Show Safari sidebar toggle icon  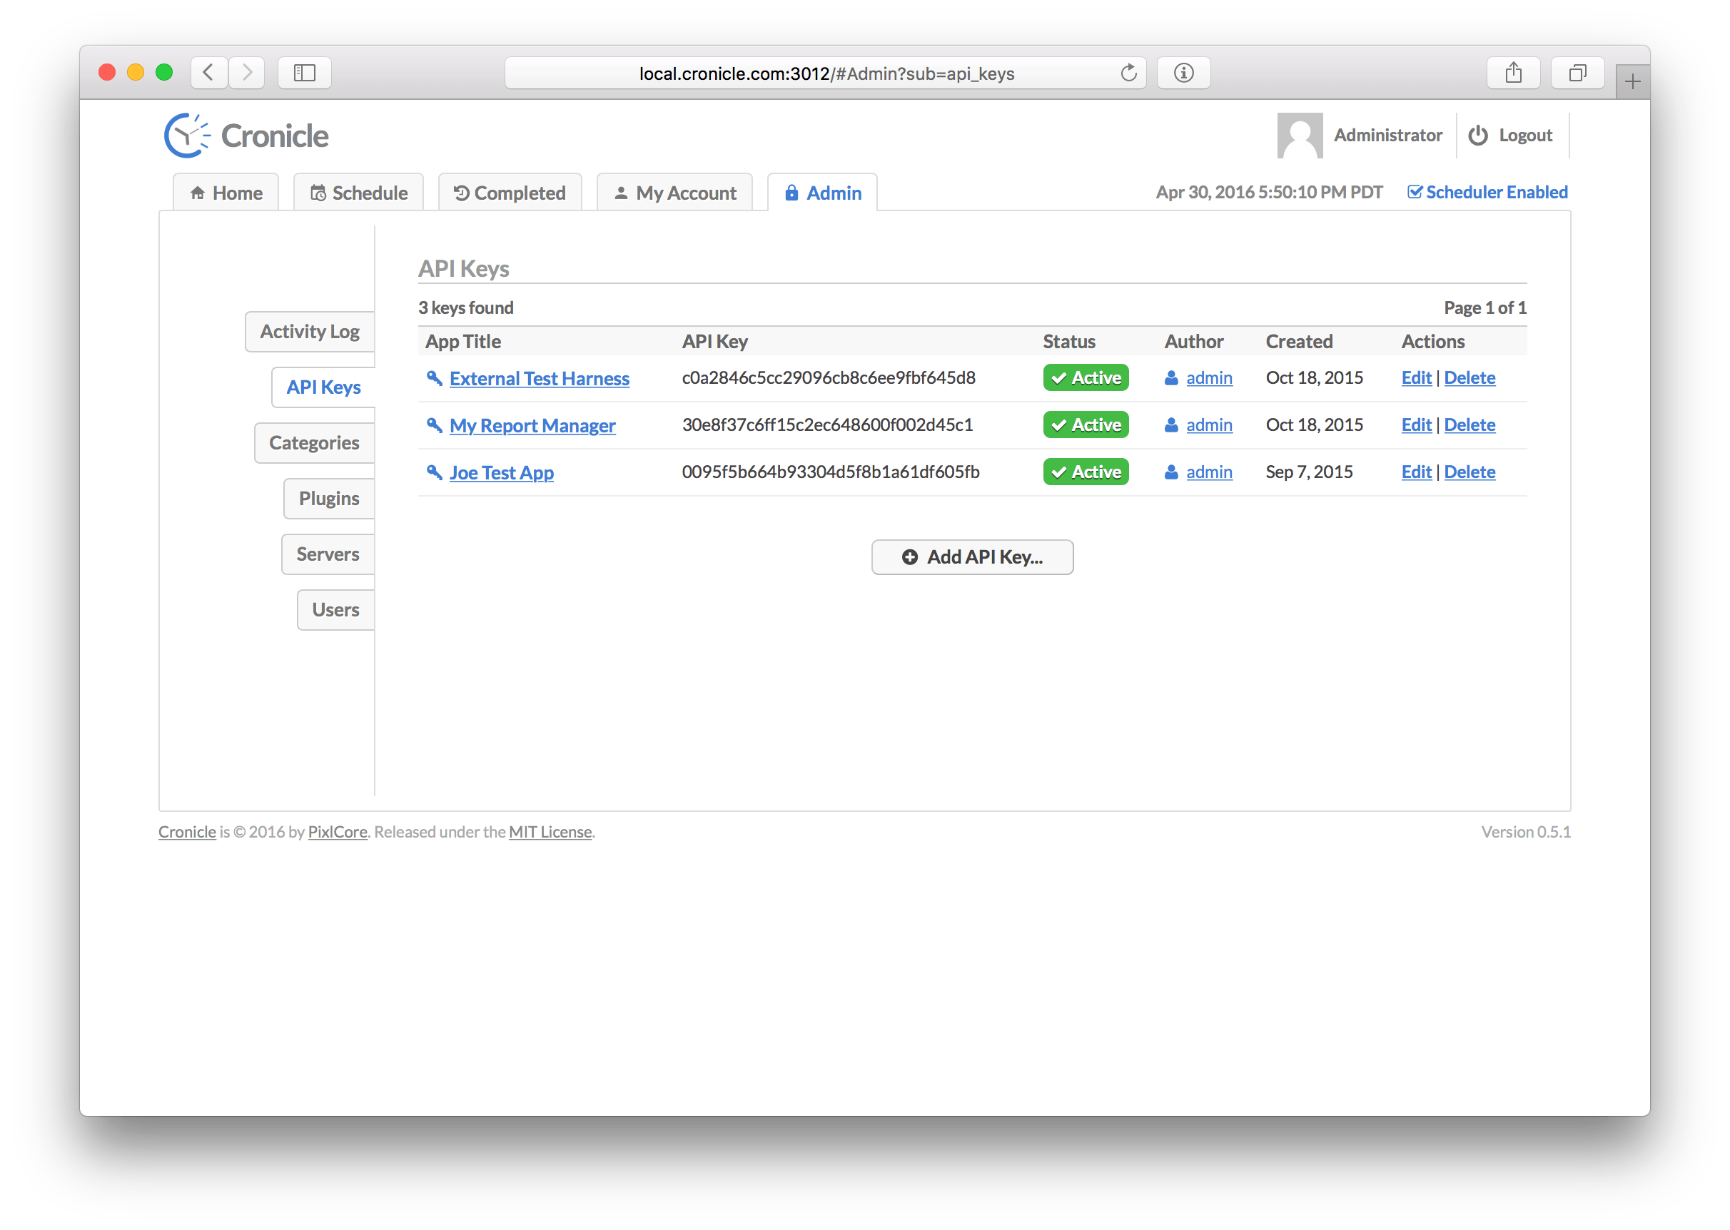pos(305,73)
